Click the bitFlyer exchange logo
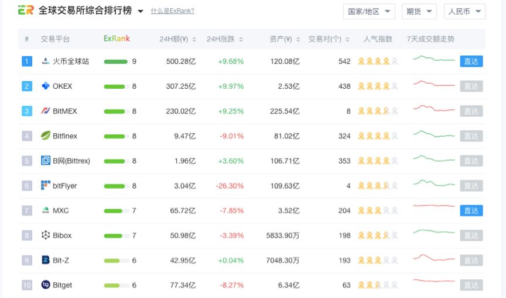Image resolution: width=506 pixels, height=298 pixels. 46,185
